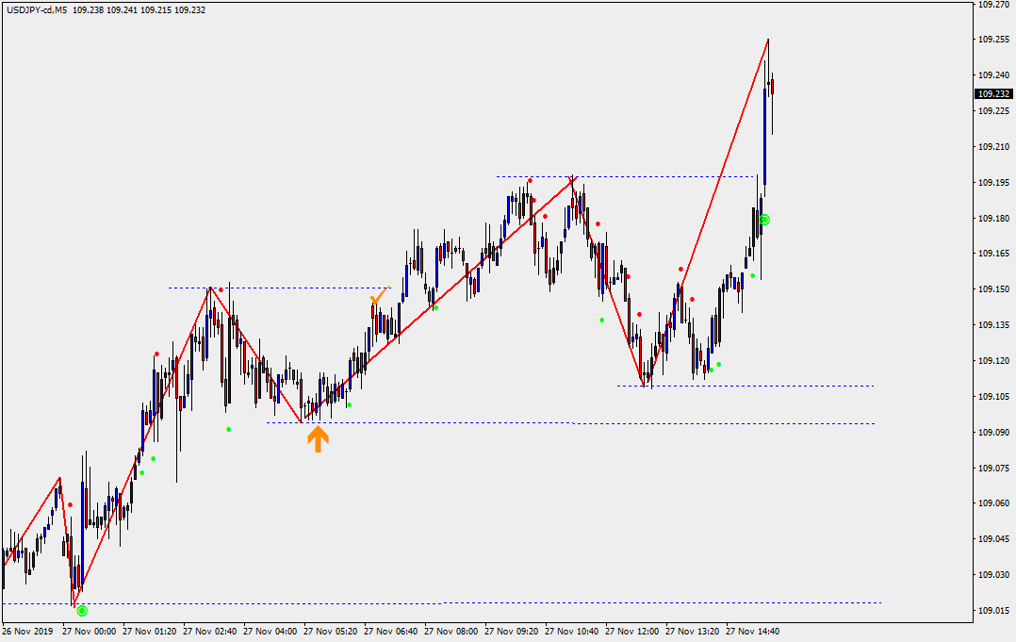
Task: Click the green dot left of the 12:00 low
Action: coord(601,320)
